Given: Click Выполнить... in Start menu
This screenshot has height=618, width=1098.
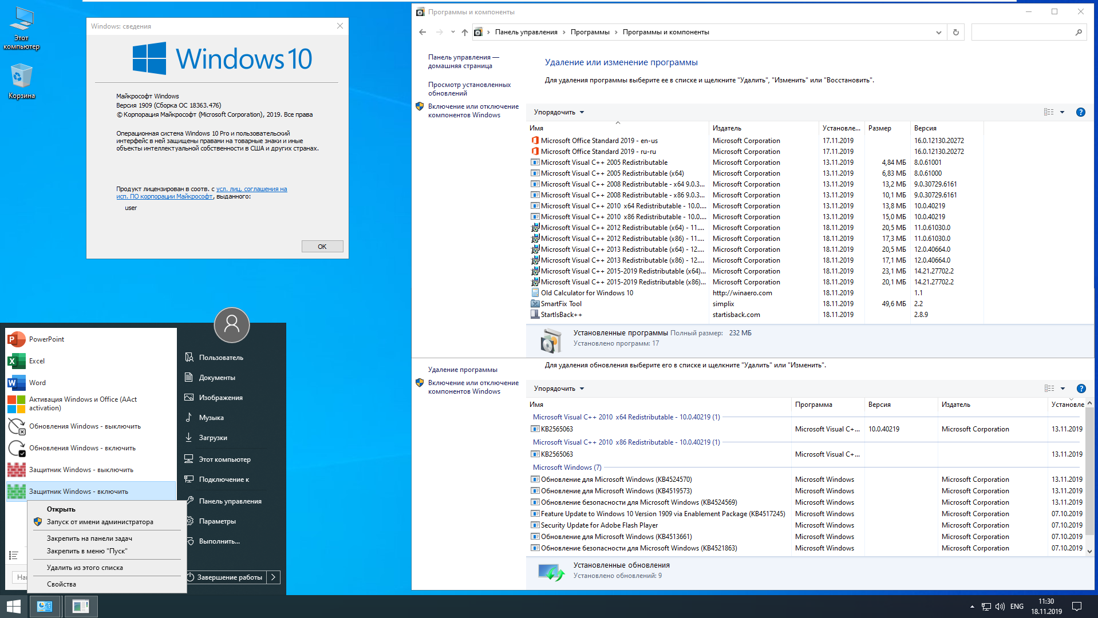Looking at the screenshot, I should pyautogui.click(x=219, y=541).
